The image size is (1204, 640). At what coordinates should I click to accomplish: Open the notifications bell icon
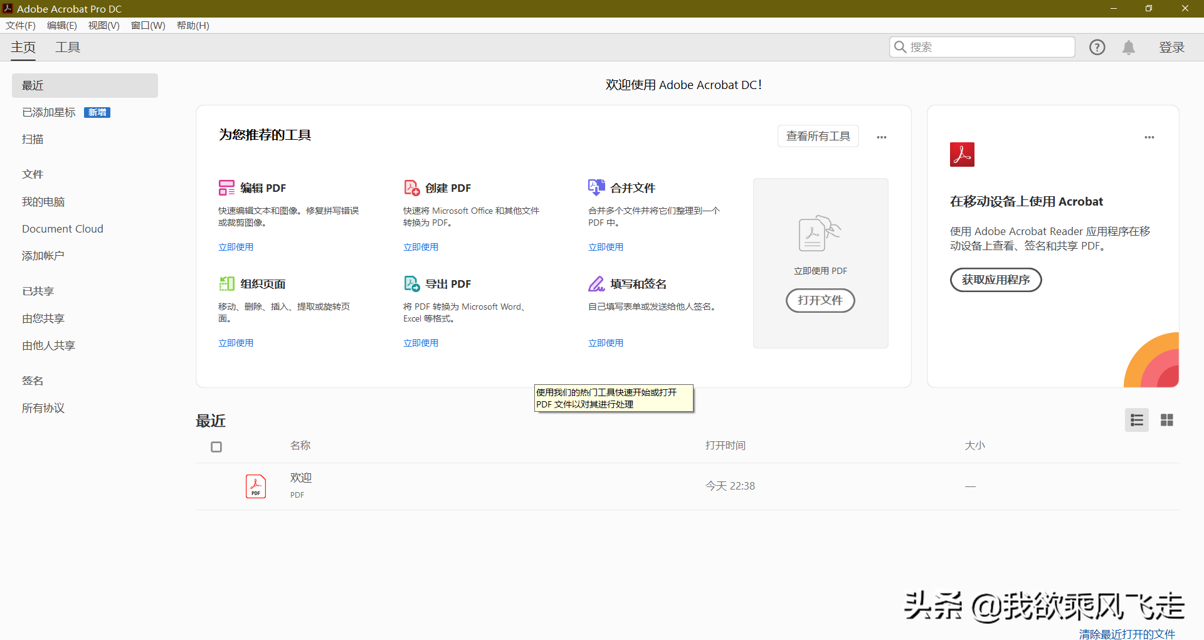pos(1129,47)
